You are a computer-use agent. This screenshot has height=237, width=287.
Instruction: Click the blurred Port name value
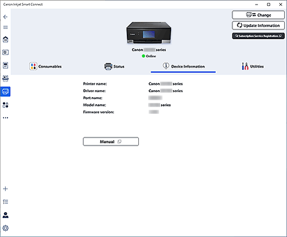point(156,98)
